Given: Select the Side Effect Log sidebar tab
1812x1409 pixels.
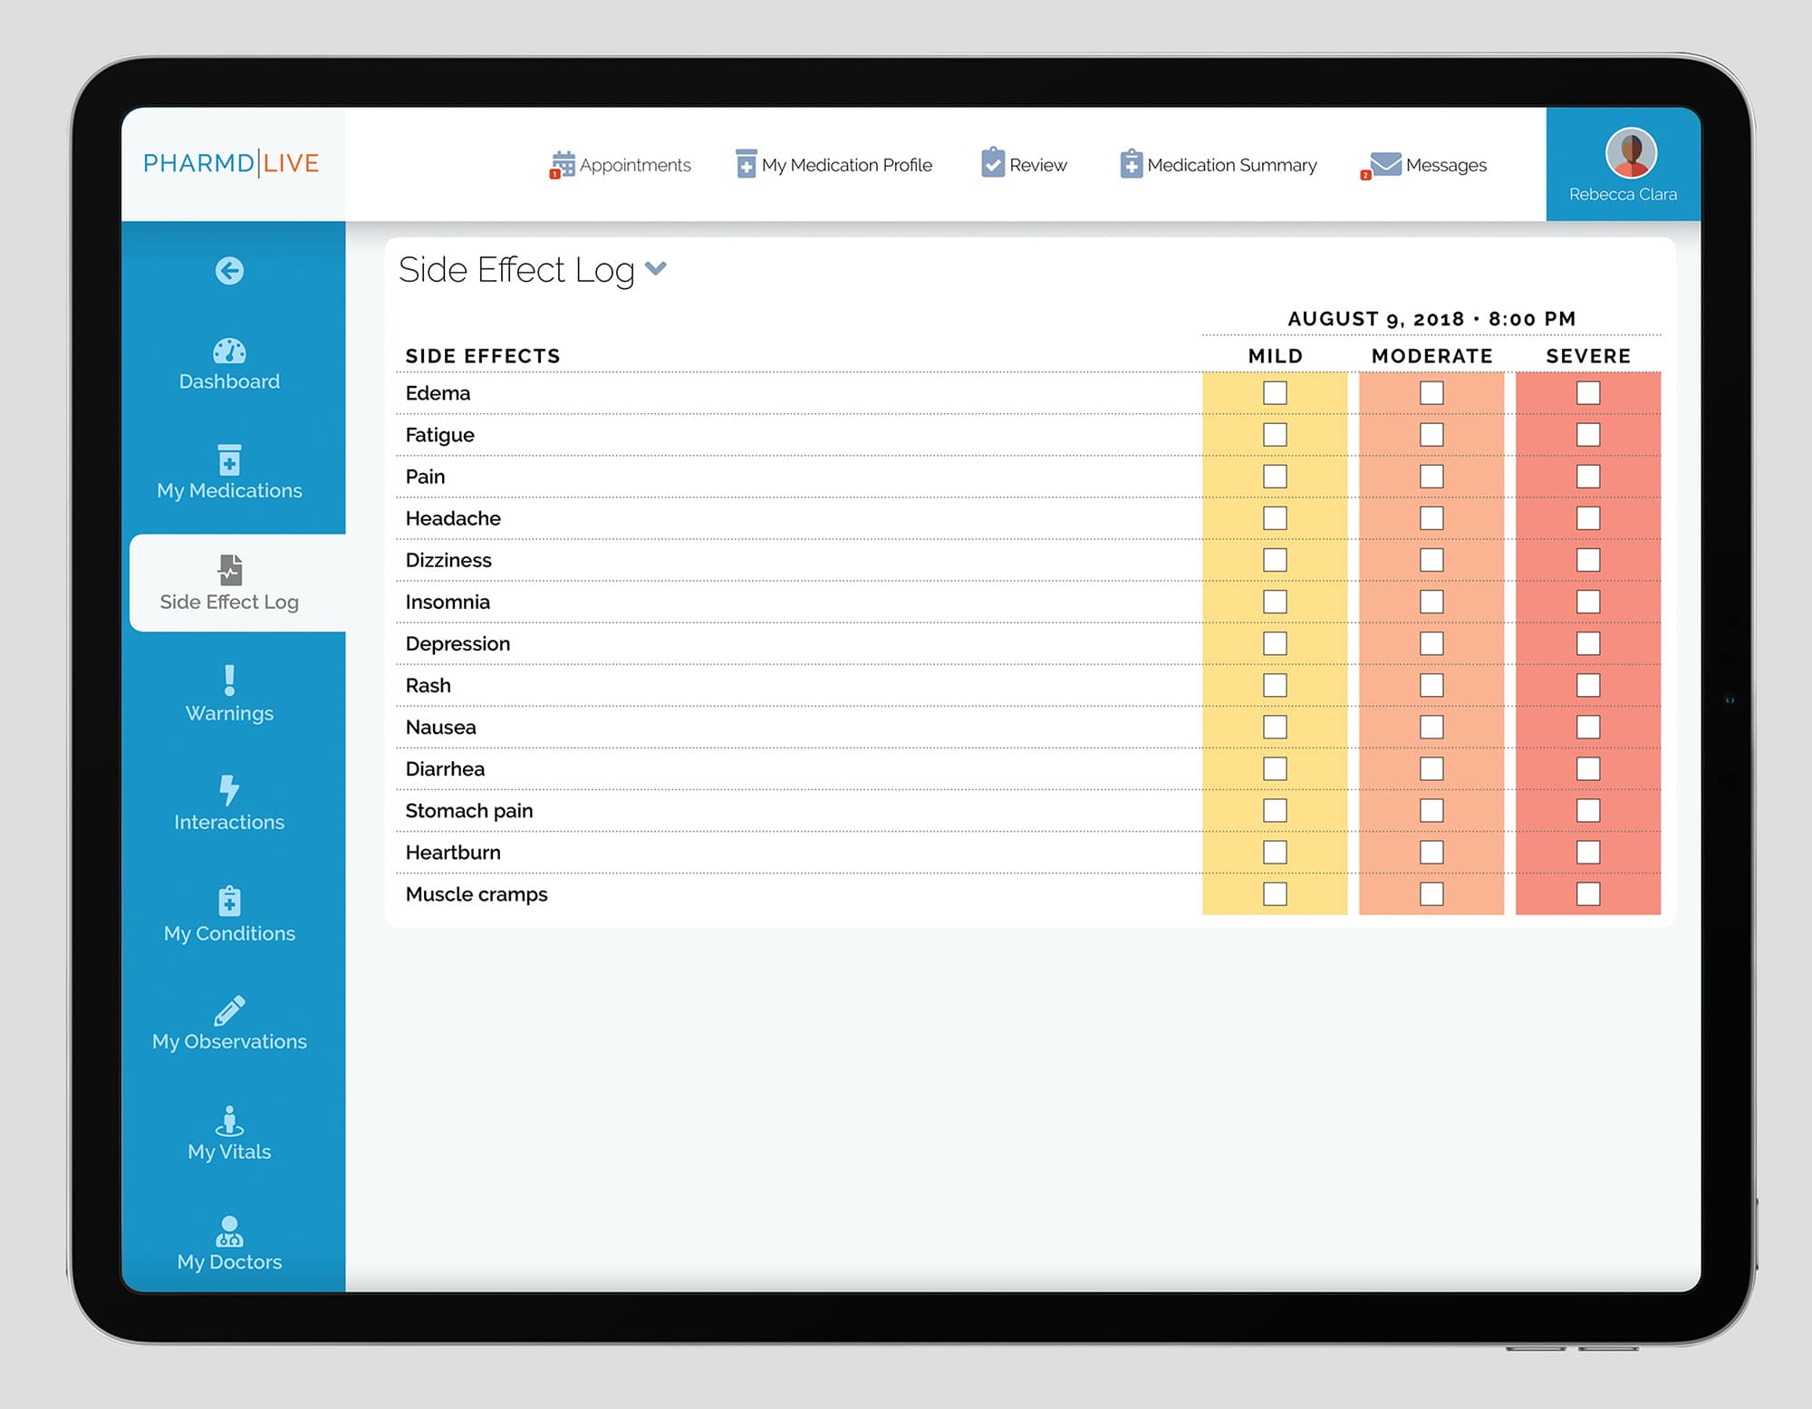Looking at the screenshot, I should (230, 583).
